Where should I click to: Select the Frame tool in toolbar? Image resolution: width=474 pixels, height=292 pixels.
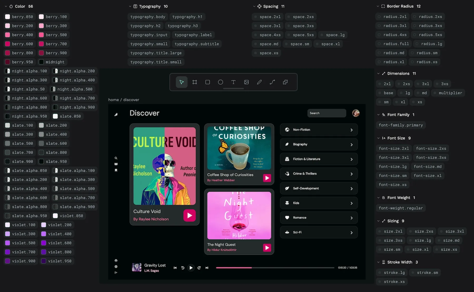point(195,82)
